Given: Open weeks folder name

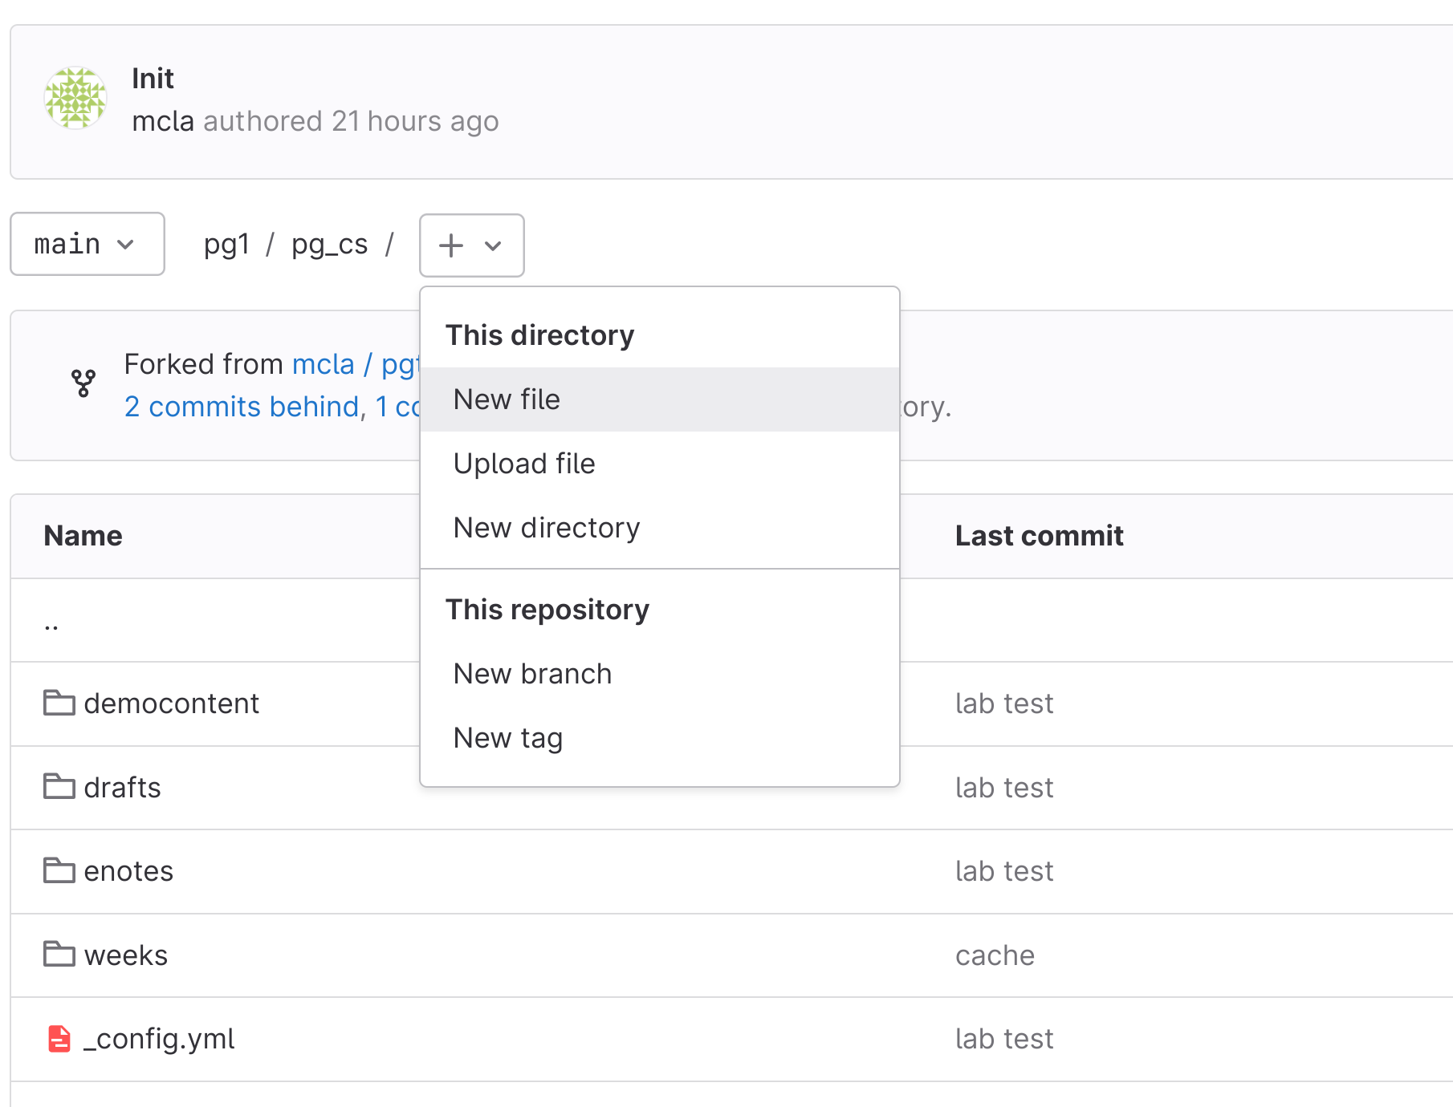Looking at the screenshot, I should point(126,955).
